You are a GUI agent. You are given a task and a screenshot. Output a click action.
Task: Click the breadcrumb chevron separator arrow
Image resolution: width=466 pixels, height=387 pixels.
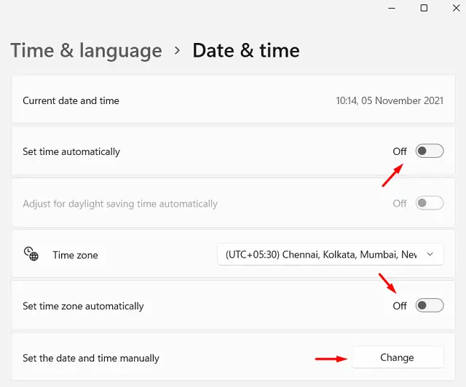tap(177, 50)
